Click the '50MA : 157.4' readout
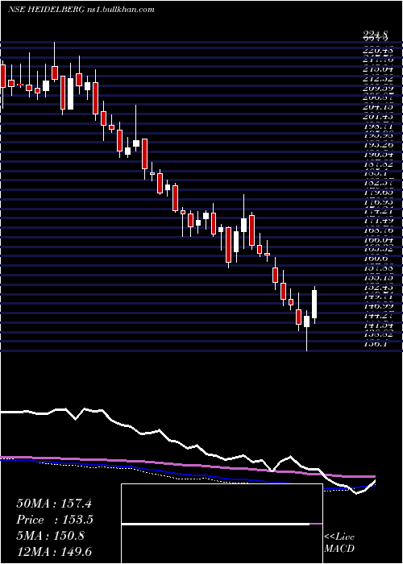The width and height of the screenshot is (403, 564). (55, 504)
